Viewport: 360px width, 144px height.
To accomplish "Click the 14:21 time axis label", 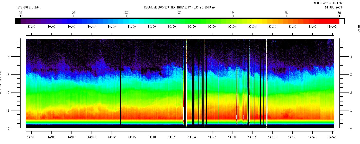I will pyautogui.click(x=172, y=137).
